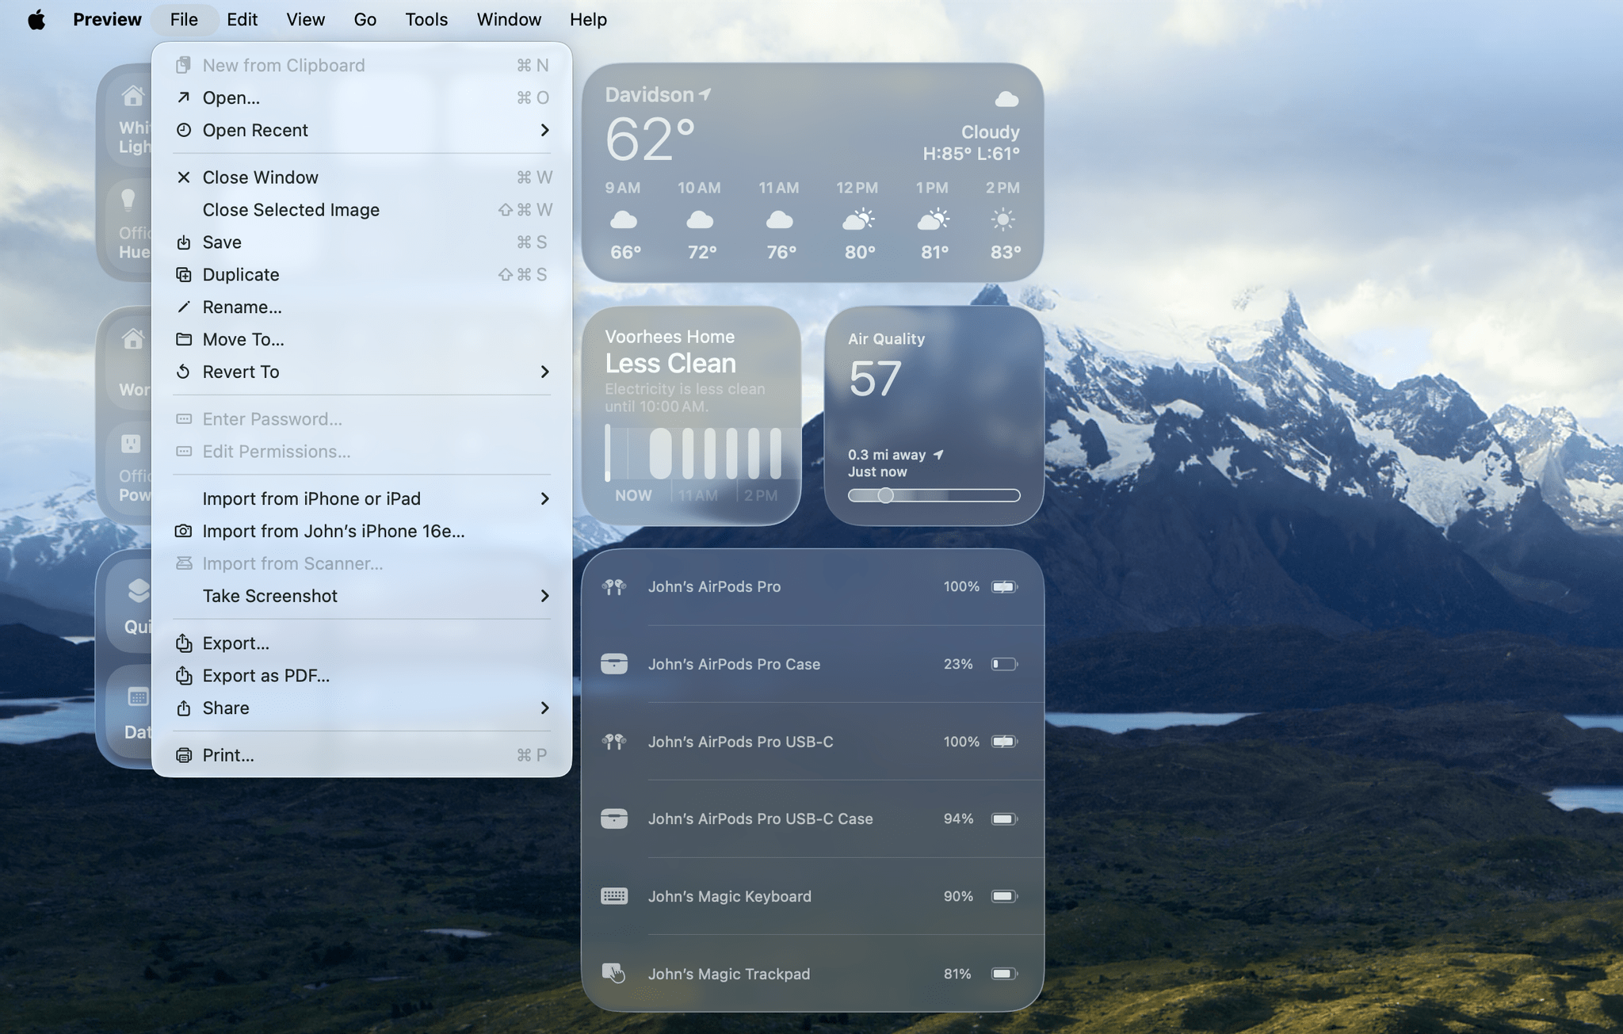Click the Export menu item's share-box icon

tap(184, 643)
